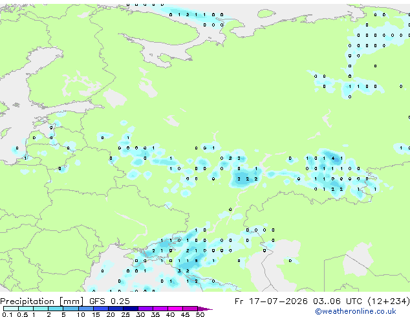Select the 1–2 mm legend color swatch
The height and width of the screenshot is (317, 410).
pyautogui.click(x=41, y=309)
